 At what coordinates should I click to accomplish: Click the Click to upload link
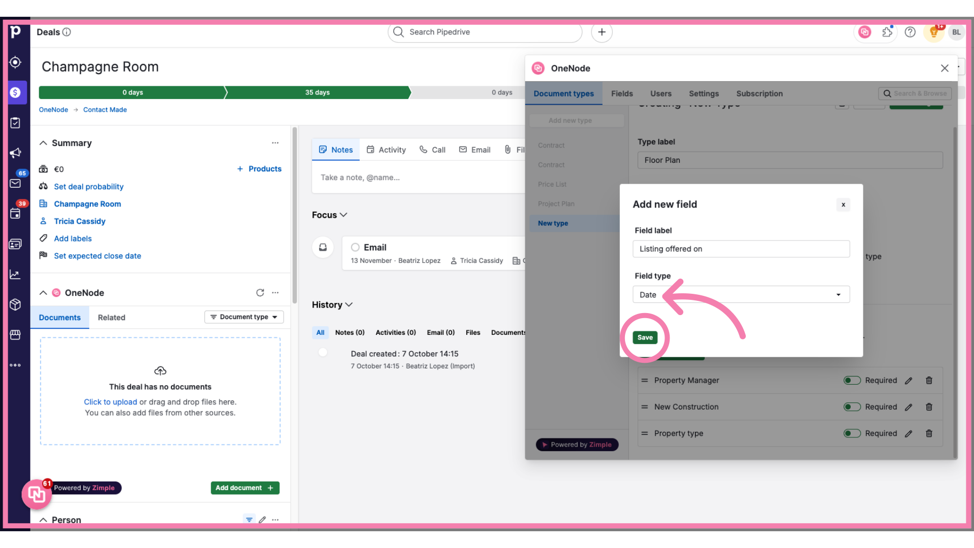(110, 402)
